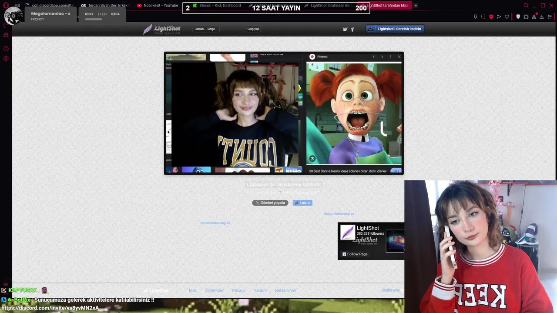Open the Privacy footer link
This screenshot has height=313, width=557.
click(x=238, y=290)
